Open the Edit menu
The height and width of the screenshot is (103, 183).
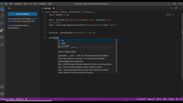pyautogui.click(x=11, y=4)
